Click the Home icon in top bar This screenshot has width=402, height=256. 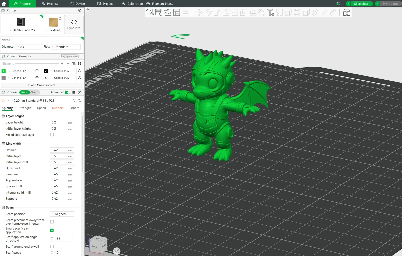pos(4,4)
